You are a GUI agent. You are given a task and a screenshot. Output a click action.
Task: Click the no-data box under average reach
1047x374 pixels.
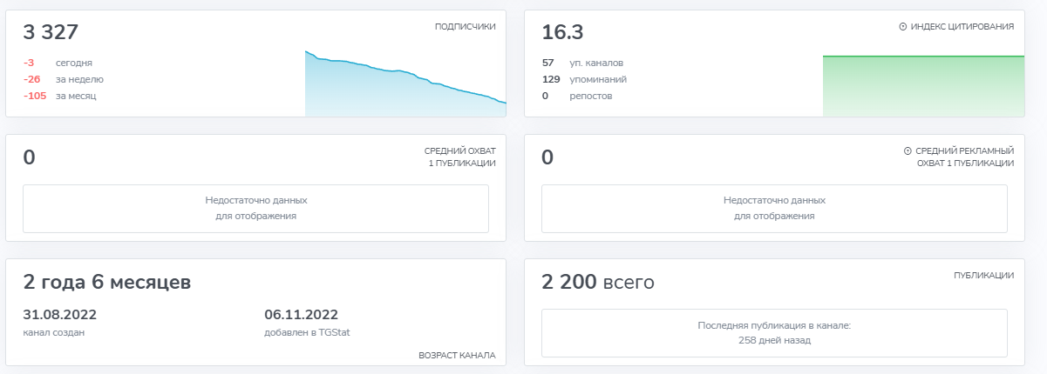255,208
